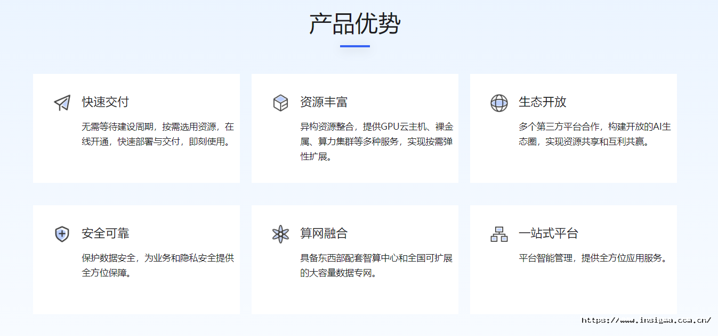The image size is (718, 336).
Task: Click the description about 东西部配套智算中心
Action: click(376, 266)
